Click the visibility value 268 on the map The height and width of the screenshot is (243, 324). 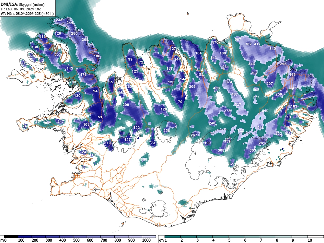[x=85, y=40]
